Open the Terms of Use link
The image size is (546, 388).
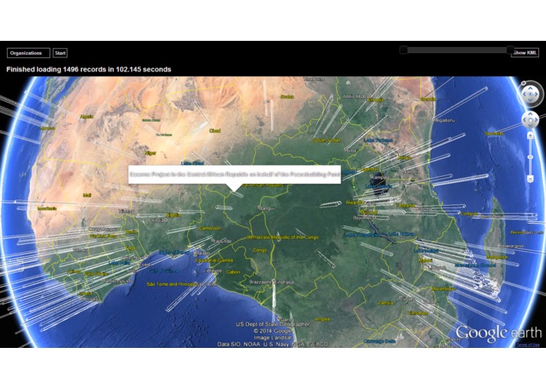[x=528, y=345]
